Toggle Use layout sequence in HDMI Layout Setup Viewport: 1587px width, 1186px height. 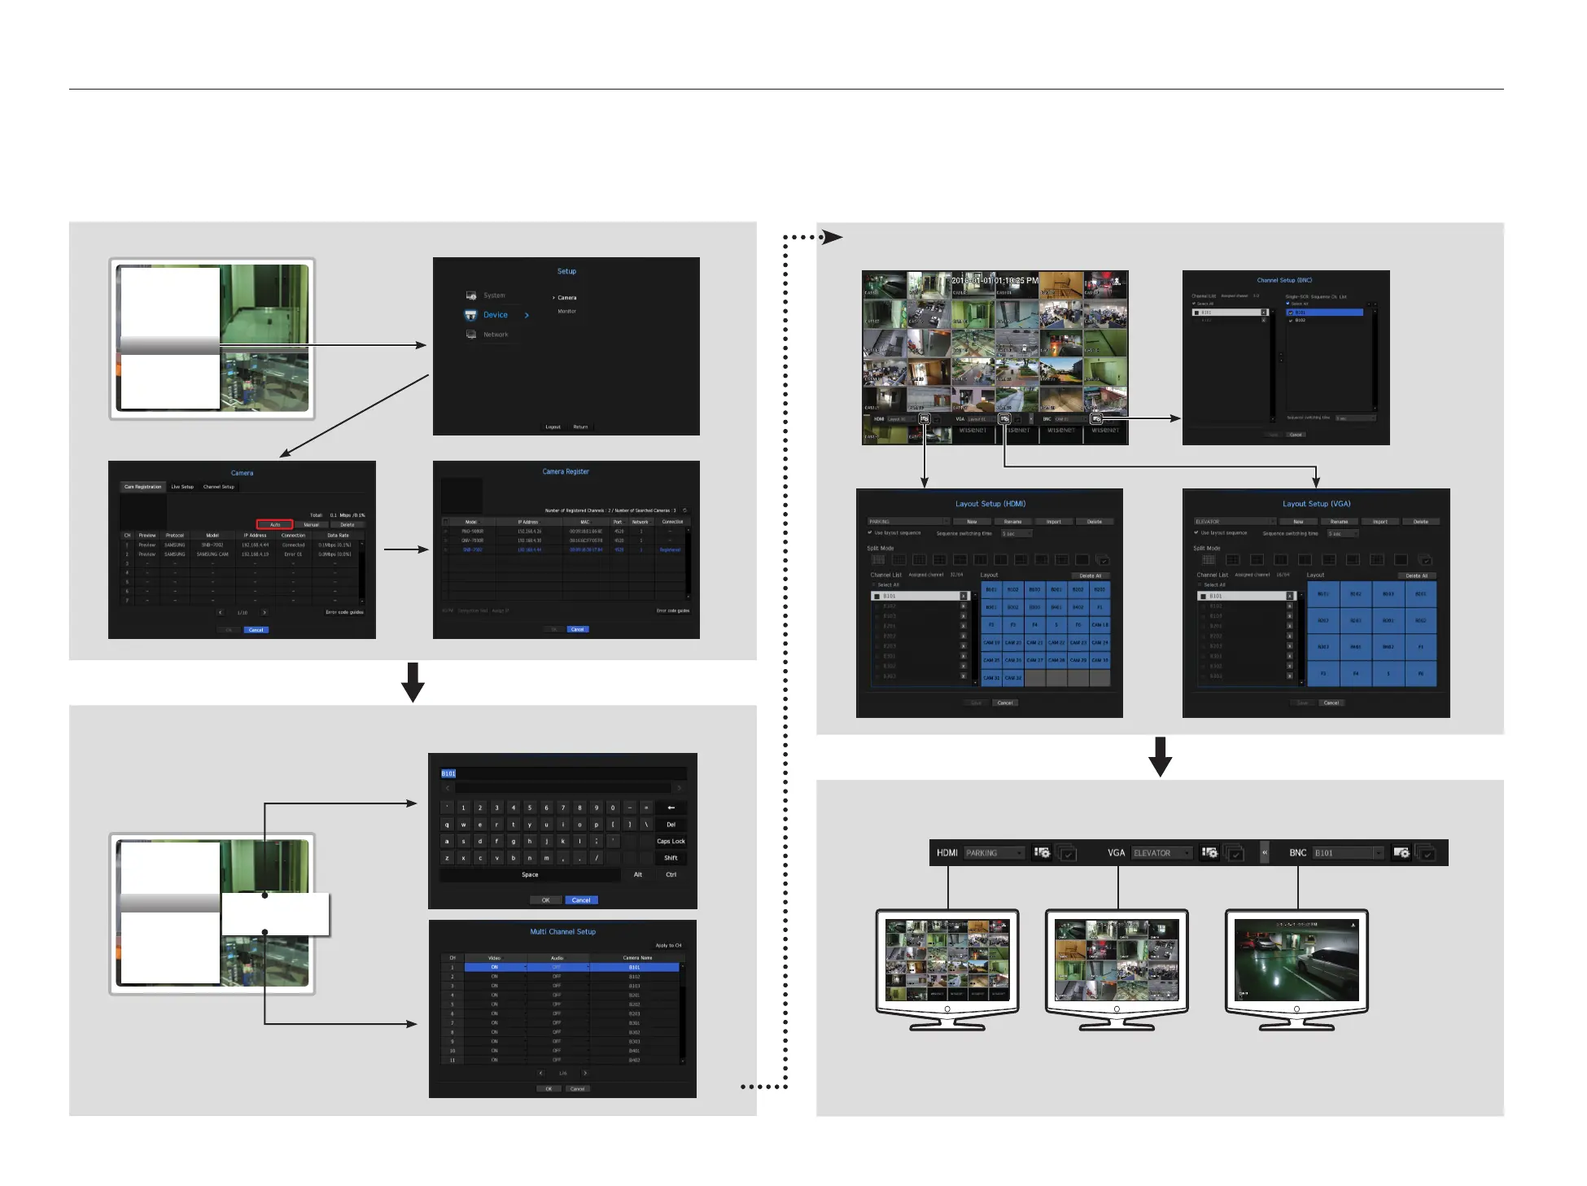coord(870,533)
